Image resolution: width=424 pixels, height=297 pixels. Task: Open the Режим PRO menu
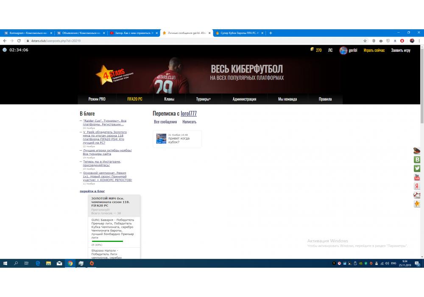(97, 99)
